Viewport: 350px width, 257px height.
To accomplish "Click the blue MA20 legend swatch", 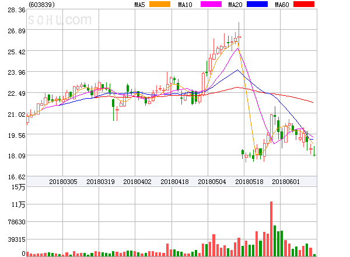I will pos(257,4).
